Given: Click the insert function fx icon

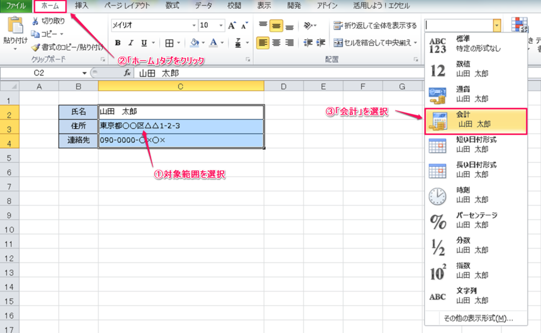Looking at the screenshot, I should [127, 73].
